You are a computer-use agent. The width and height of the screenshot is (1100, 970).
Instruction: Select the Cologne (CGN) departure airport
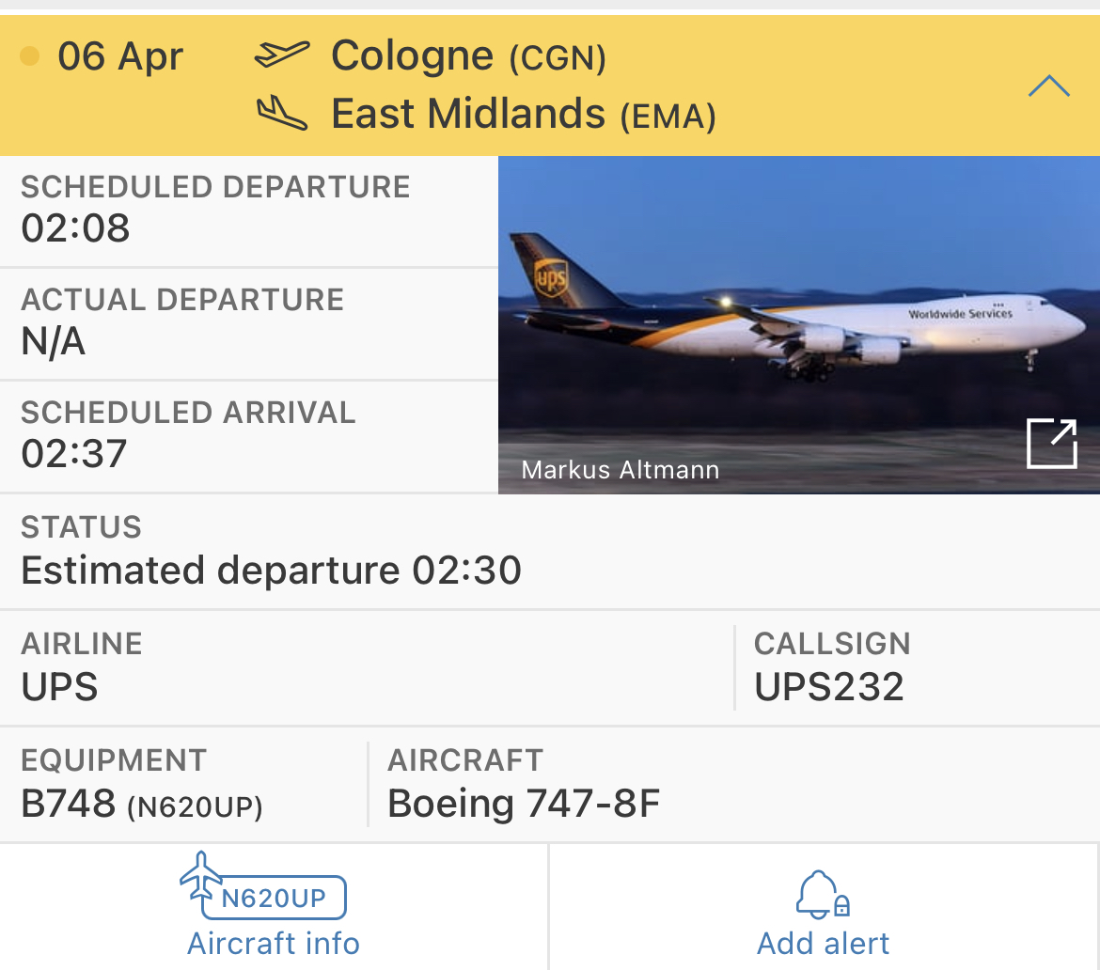pyautogui.click(x=468, y=56)
